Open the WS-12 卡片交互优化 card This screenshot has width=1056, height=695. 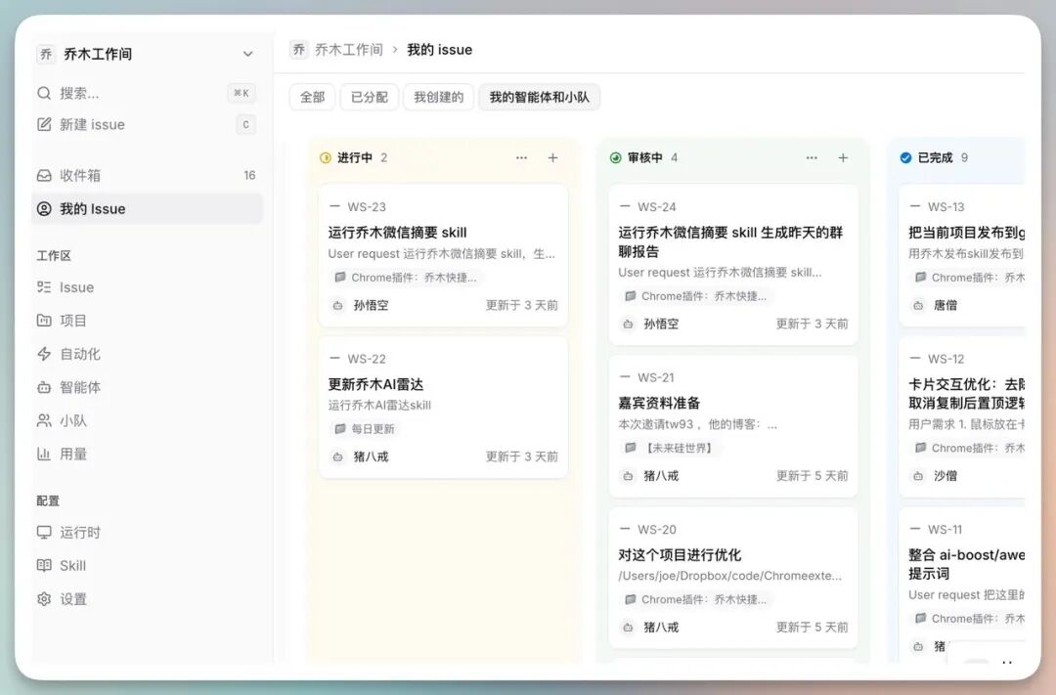point(962,416)
